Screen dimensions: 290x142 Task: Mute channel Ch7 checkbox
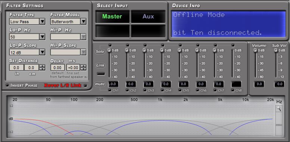pyautogui.click(x=215, y=90)
